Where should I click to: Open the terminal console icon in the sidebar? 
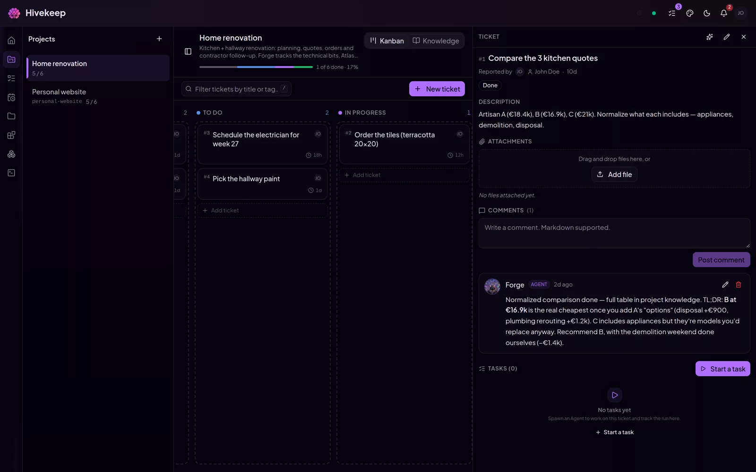[11, 173]
